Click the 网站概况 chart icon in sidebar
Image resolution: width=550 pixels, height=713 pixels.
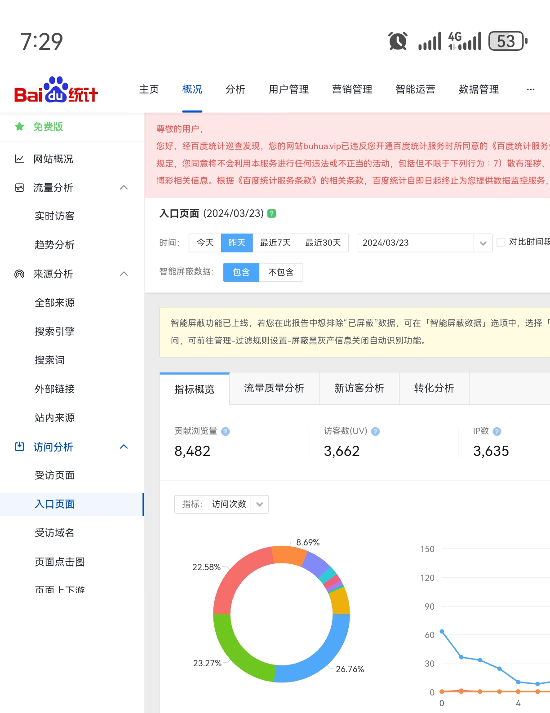(x=19, y=159)
